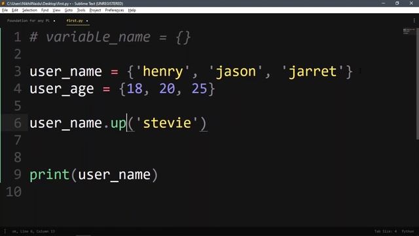Image resolution: width=419 pixels, height=236 pixels.
Task: Click the 'user_name' variable on line 3
Action: click(x=65, y=71)
